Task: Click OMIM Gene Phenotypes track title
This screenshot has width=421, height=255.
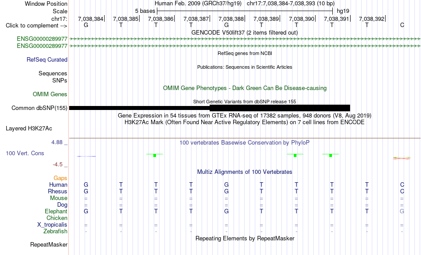Action: 245,88
